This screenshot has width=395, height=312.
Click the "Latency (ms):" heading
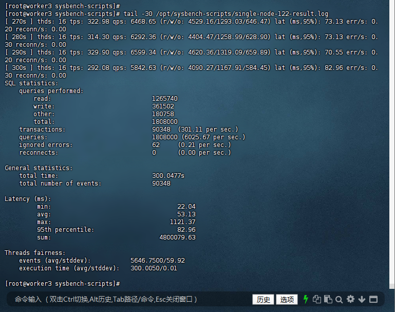[28, 199]
